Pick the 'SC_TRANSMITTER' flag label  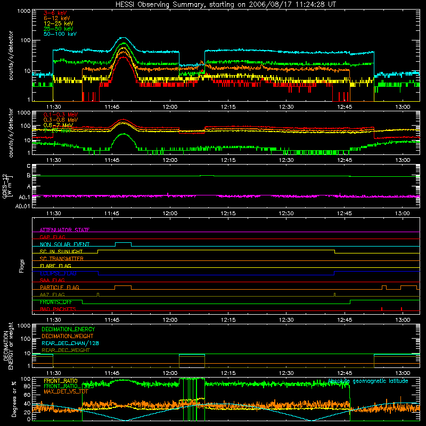(x=62, y=259)
